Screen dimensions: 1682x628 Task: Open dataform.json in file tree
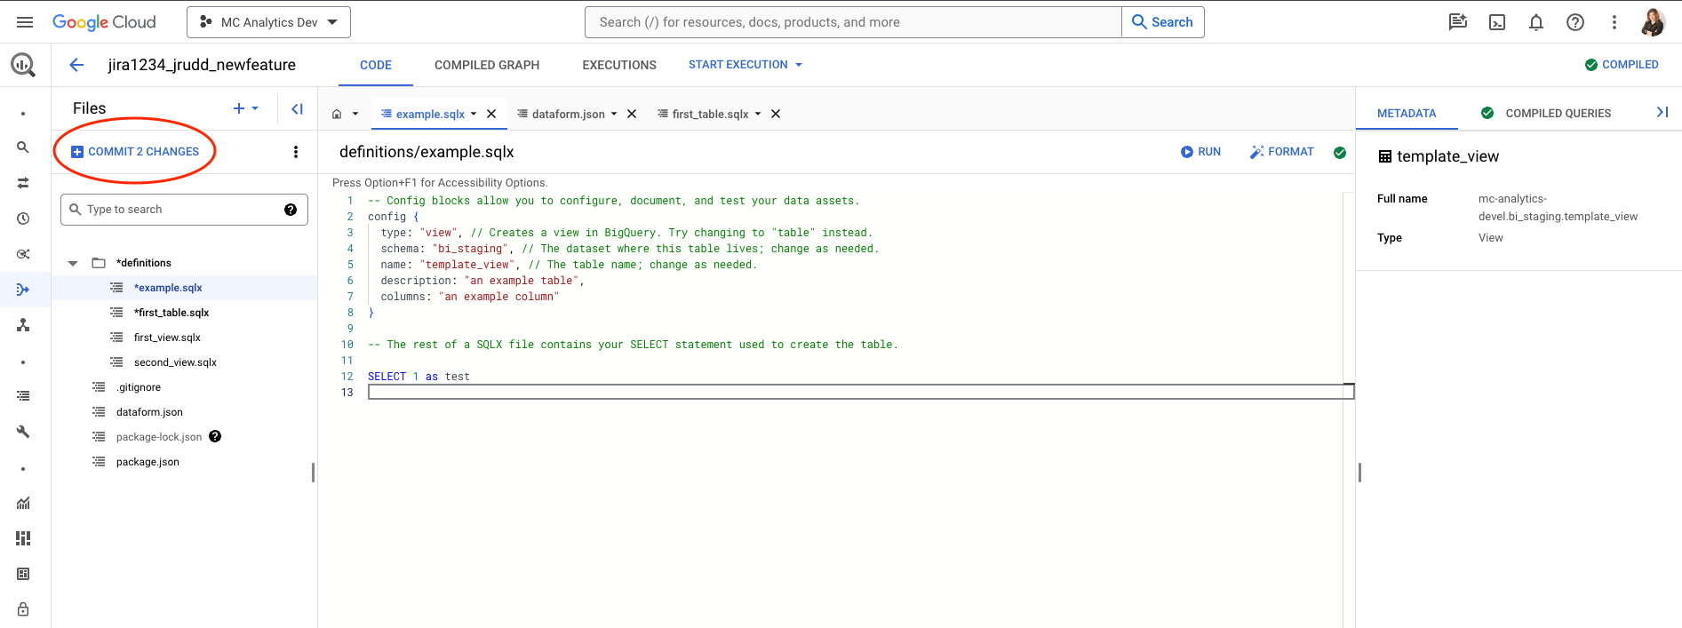149,412
